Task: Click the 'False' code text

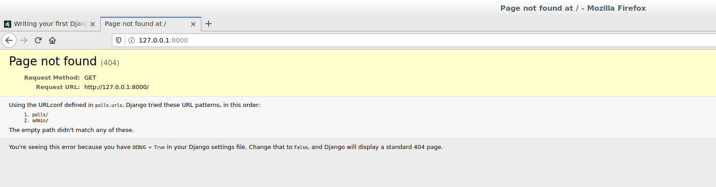Action: (301, 147)
